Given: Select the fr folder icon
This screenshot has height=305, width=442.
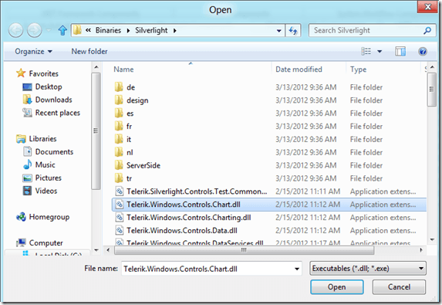Looking at the screenshot, I should click(x=119, y=126).
